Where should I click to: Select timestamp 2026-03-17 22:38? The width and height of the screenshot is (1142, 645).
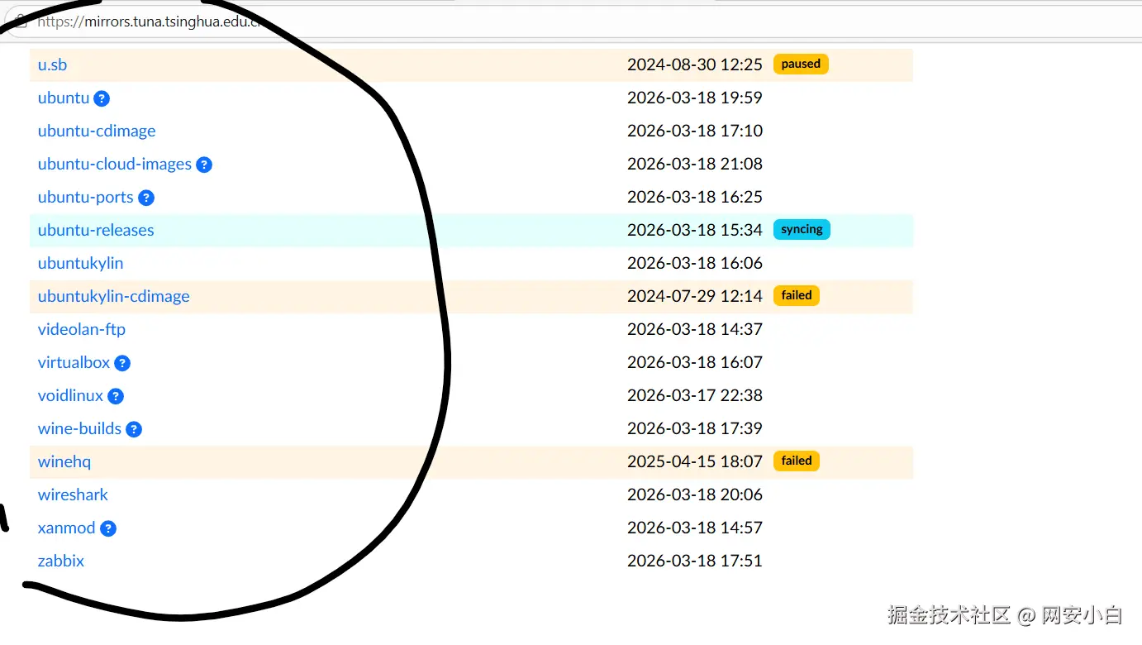point(695,395)
